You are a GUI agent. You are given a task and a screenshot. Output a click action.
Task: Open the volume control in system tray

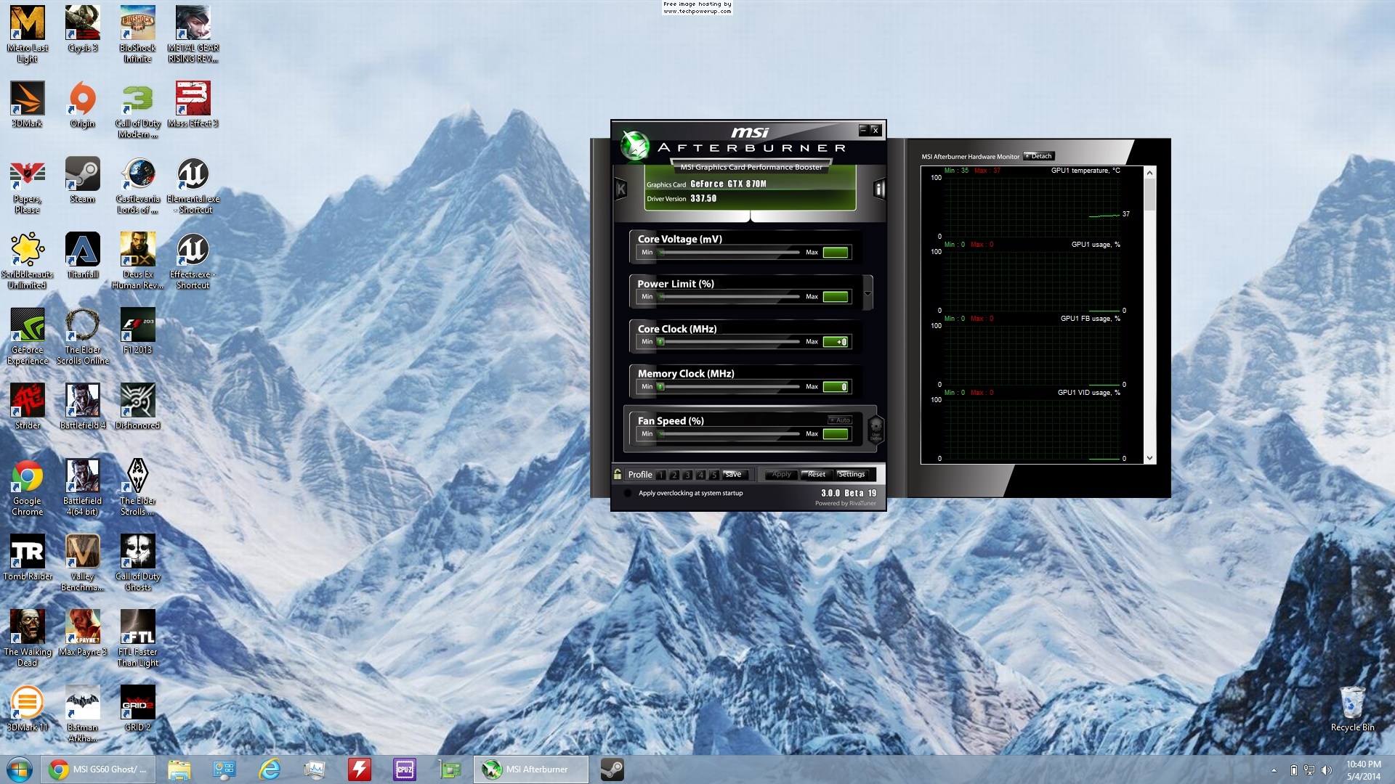(1326, 770)
